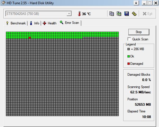This screenshot has width=159, height=127.
Task: Click the red damaged block in grid
Action: (30, 38)
